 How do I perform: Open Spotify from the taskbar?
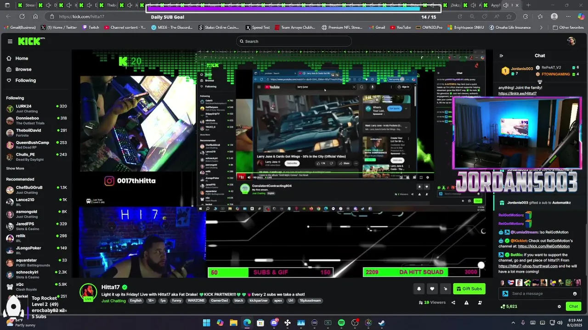click(x=341, y=323)
